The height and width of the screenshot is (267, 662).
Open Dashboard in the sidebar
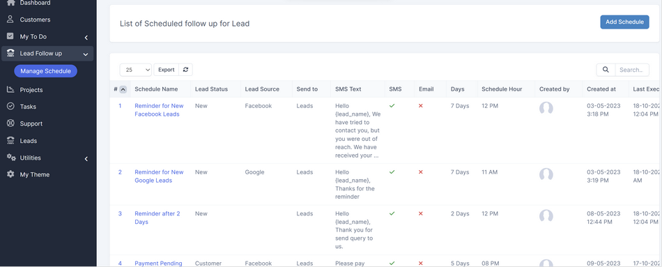click(35, 3)
